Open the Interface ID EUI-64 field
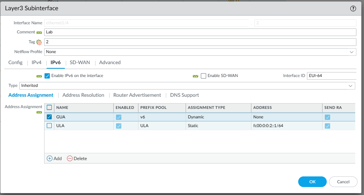The height and width of the screenshot is (195, 364). [331, 76]
